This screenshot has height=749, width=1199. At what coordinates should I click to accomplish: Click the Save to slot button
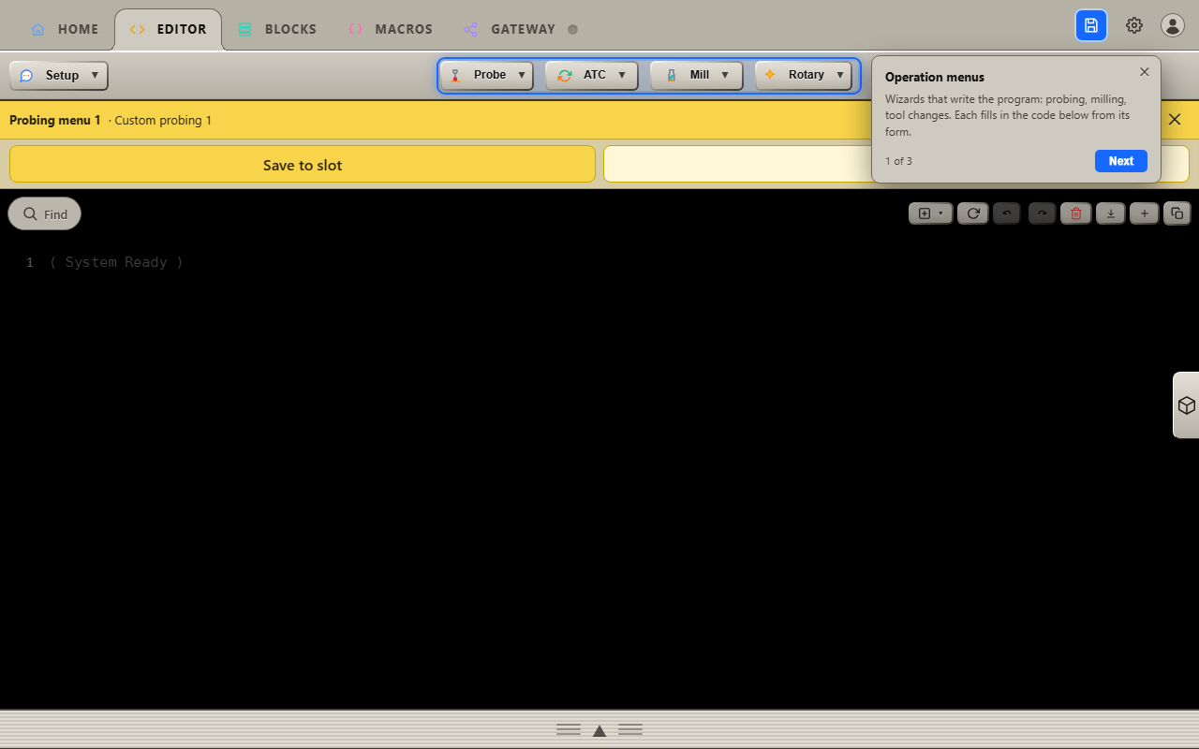[x=303, y=164]
